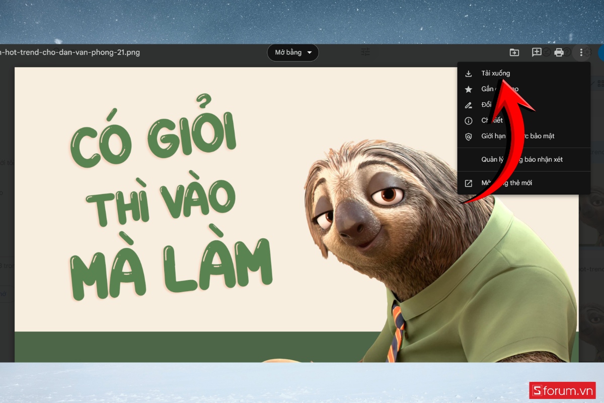Toggle the star to favorite this file
Viewport: 604px width, 403px height.
469,89
